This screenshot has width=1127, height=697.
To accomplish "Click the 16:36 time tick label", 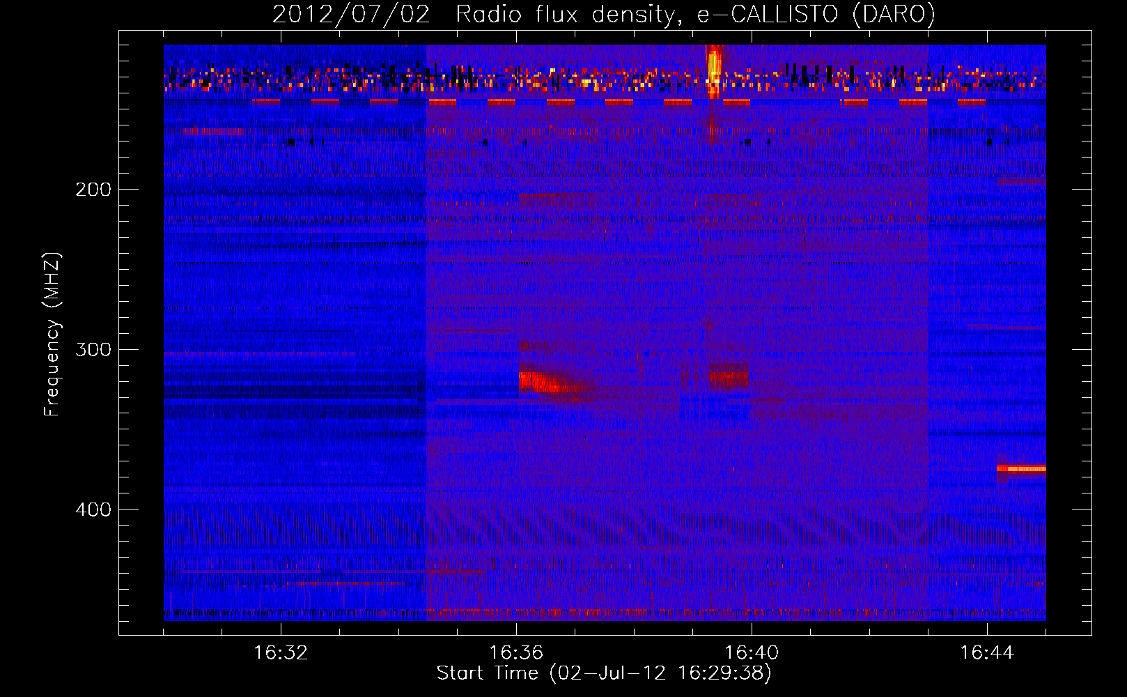I will (516, 652).
